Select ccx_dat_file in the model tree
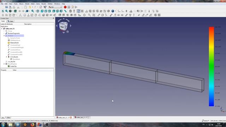This screenshot has width=226, height=127. (12, 61)
